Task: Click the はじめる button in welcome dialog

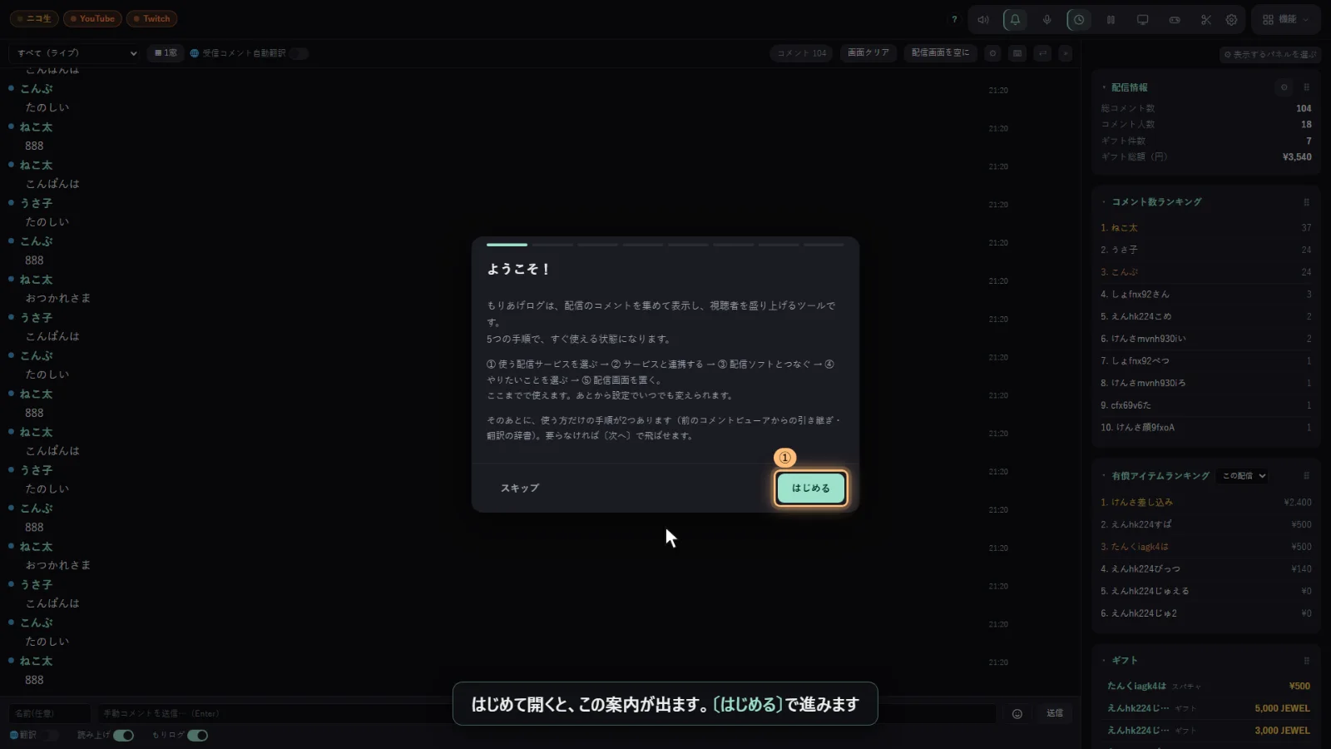Action: (811, 489)
